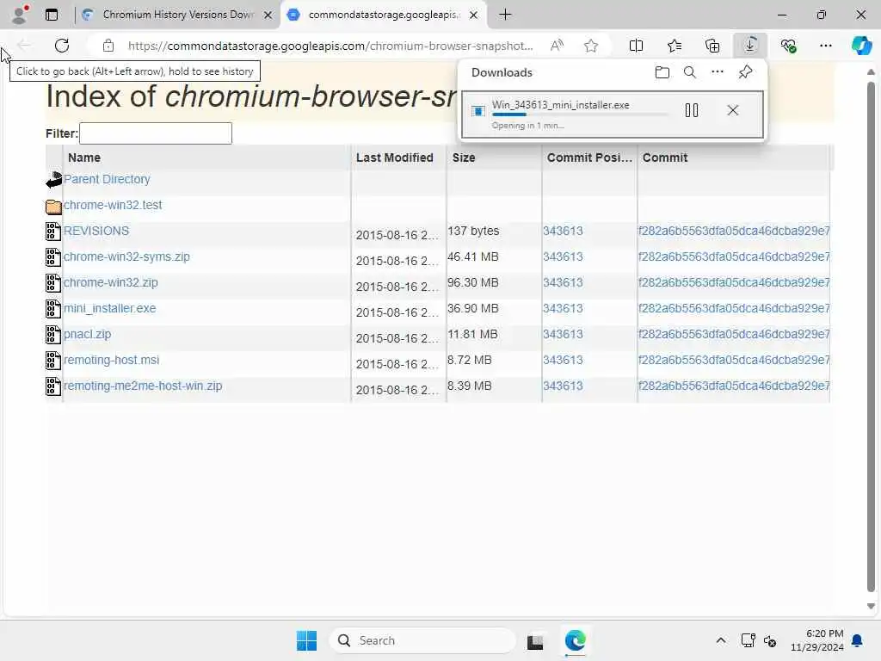Pin the Downloads panel
Image resolution: width=881 pixels, height=661 pixels.
tap(745, 72)
